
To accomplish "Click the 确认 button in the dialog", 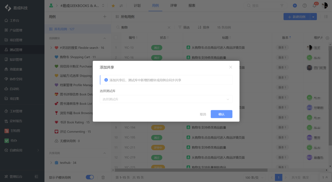I will click(221, 114).
